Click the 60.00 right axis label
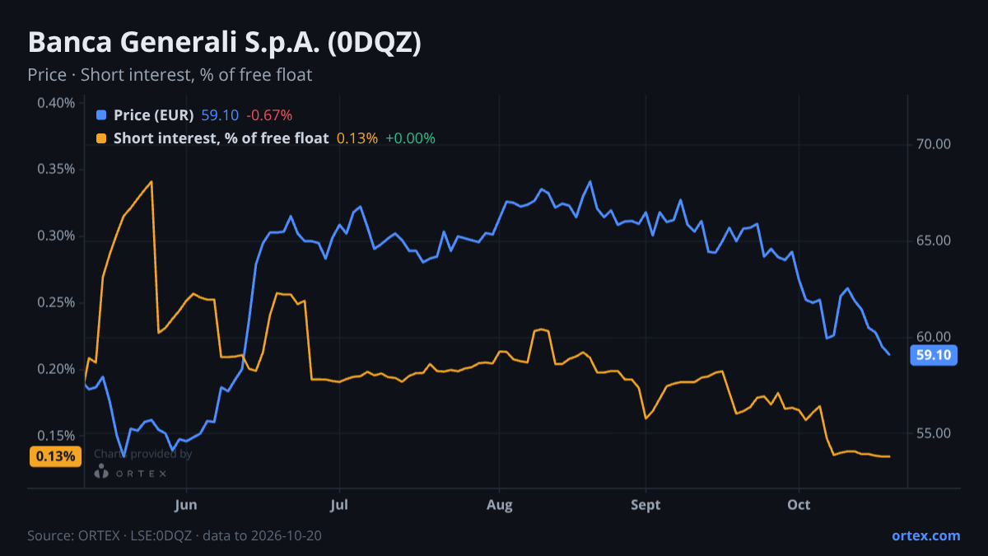Viewport: 988px width, 556px height. 934,337
